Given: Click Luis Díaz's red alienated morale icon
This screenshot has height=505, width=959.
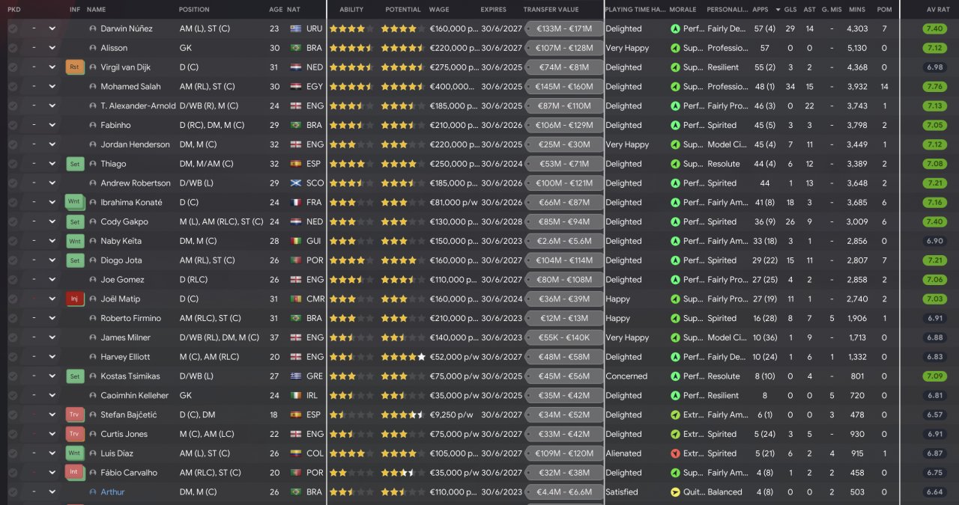Looking at the screenshot, I should (675, 453).
